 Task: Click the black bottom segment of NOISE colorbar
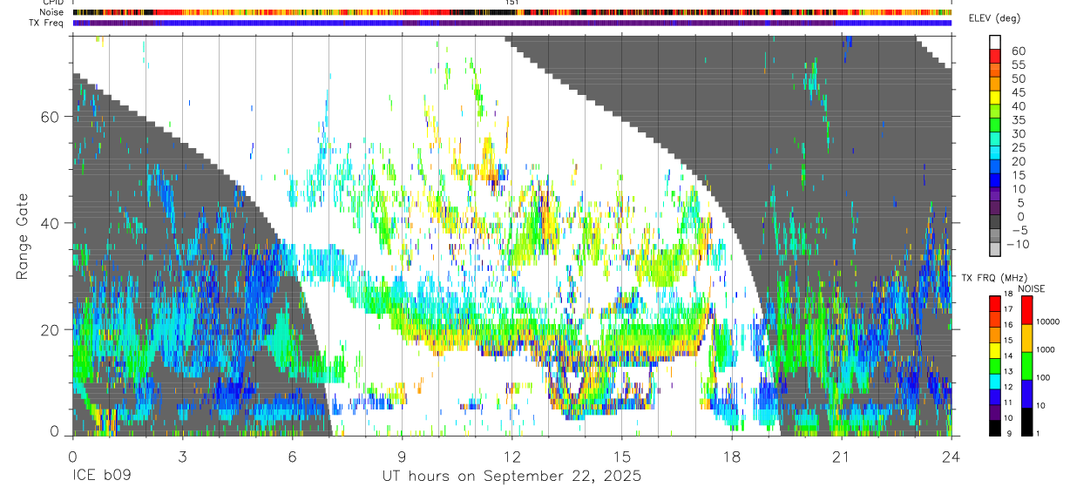[1026, 422]
